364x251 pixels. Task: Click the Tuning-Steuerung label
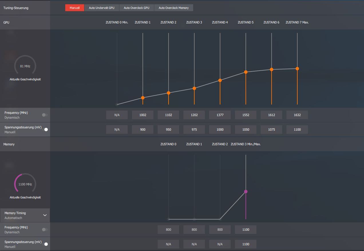(x=16, y=8)
